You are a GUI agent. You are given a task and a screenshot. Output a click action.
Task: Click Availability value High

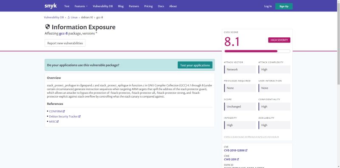click(274, 125)
